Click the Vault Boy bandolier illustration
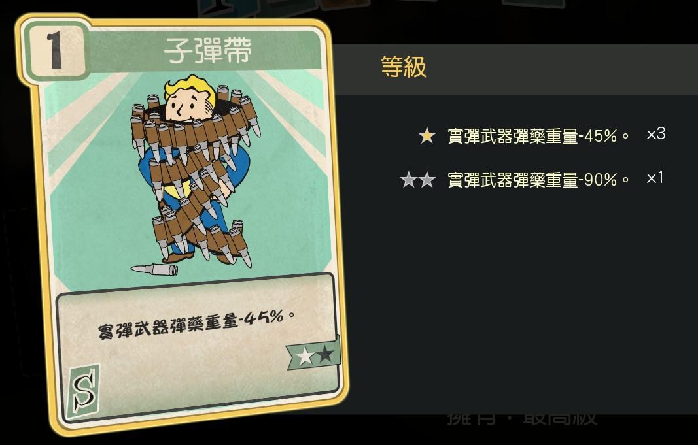The width and height of the screenshot is (698, 445). tap(194, 171)
